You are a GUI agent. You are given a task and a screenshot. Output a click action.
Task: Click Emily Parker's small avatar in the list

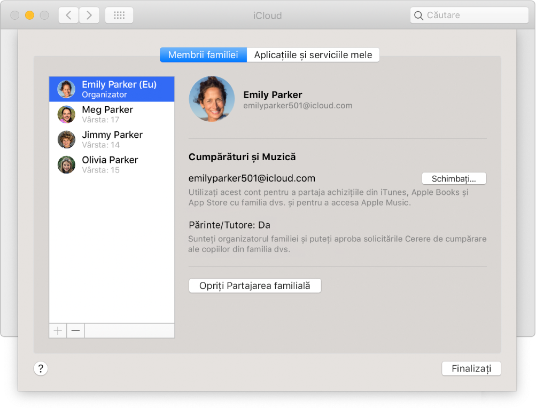click(x=66, y=89)
